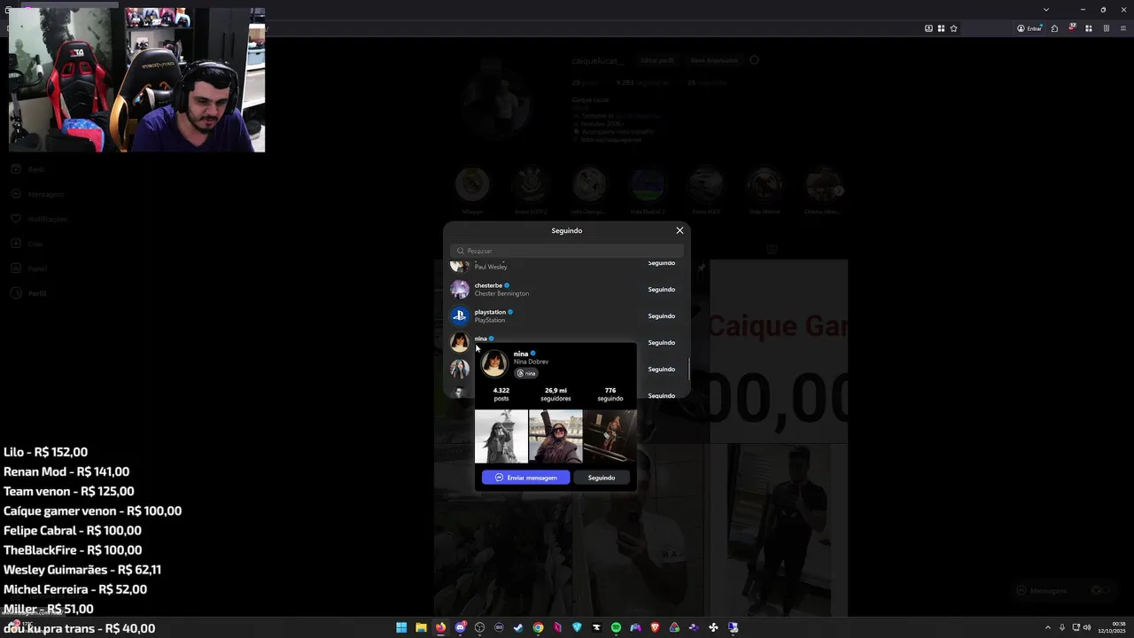Open the third dark post thumbnail in the hover card
The width and height of the screenshot is (1134, 638).
click(x=610, y=436)
